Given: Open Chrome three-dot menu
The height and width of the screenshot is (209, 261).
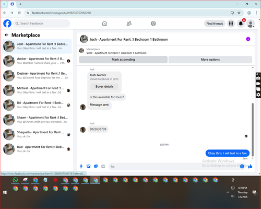Looking at the screenshot, I should [x=256, y=13].
